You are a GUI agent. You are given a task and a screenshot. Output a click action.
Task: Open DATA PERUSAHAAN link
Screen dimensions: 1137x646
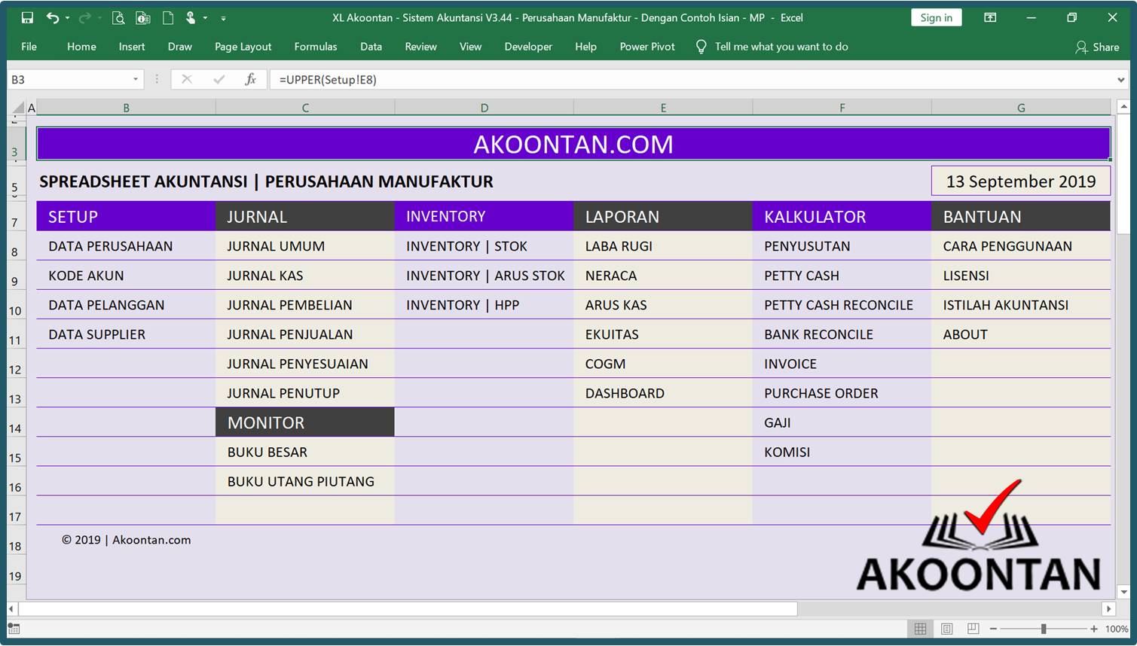111,246
